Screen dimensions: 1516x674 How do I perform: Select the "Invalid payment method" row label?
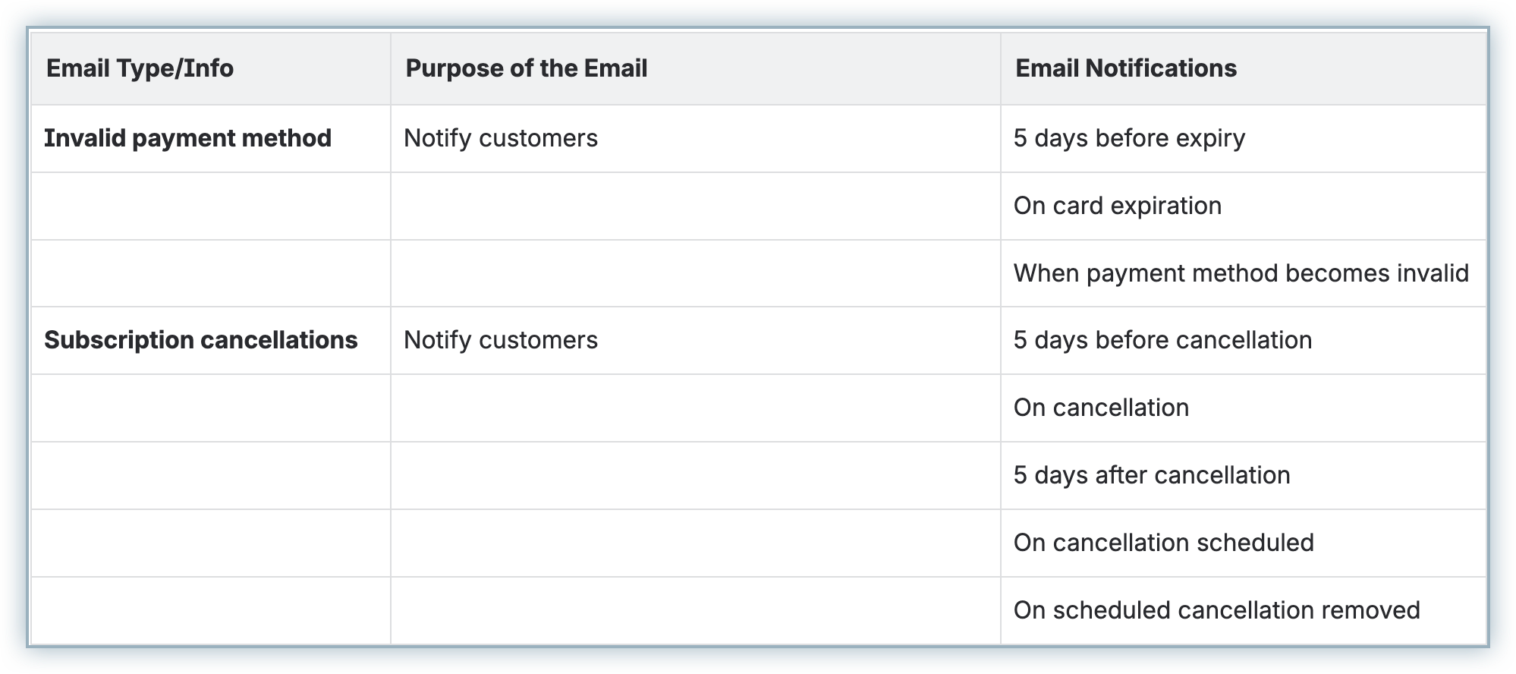click(187, 138)
